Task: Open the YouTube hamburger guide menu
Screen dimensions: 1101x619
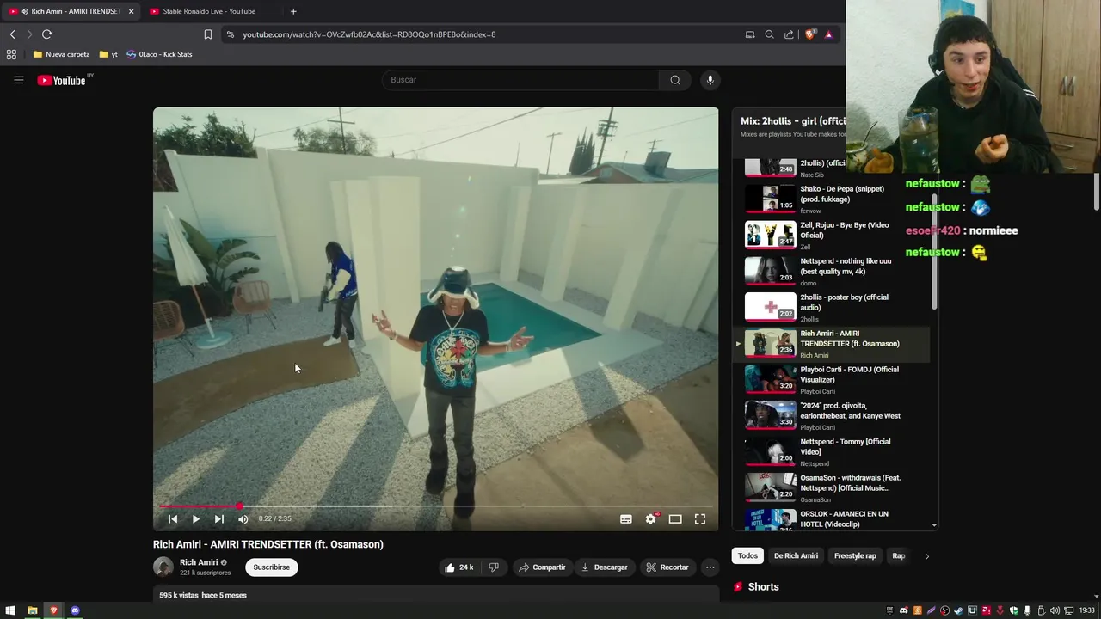Action: click(18, 80)
